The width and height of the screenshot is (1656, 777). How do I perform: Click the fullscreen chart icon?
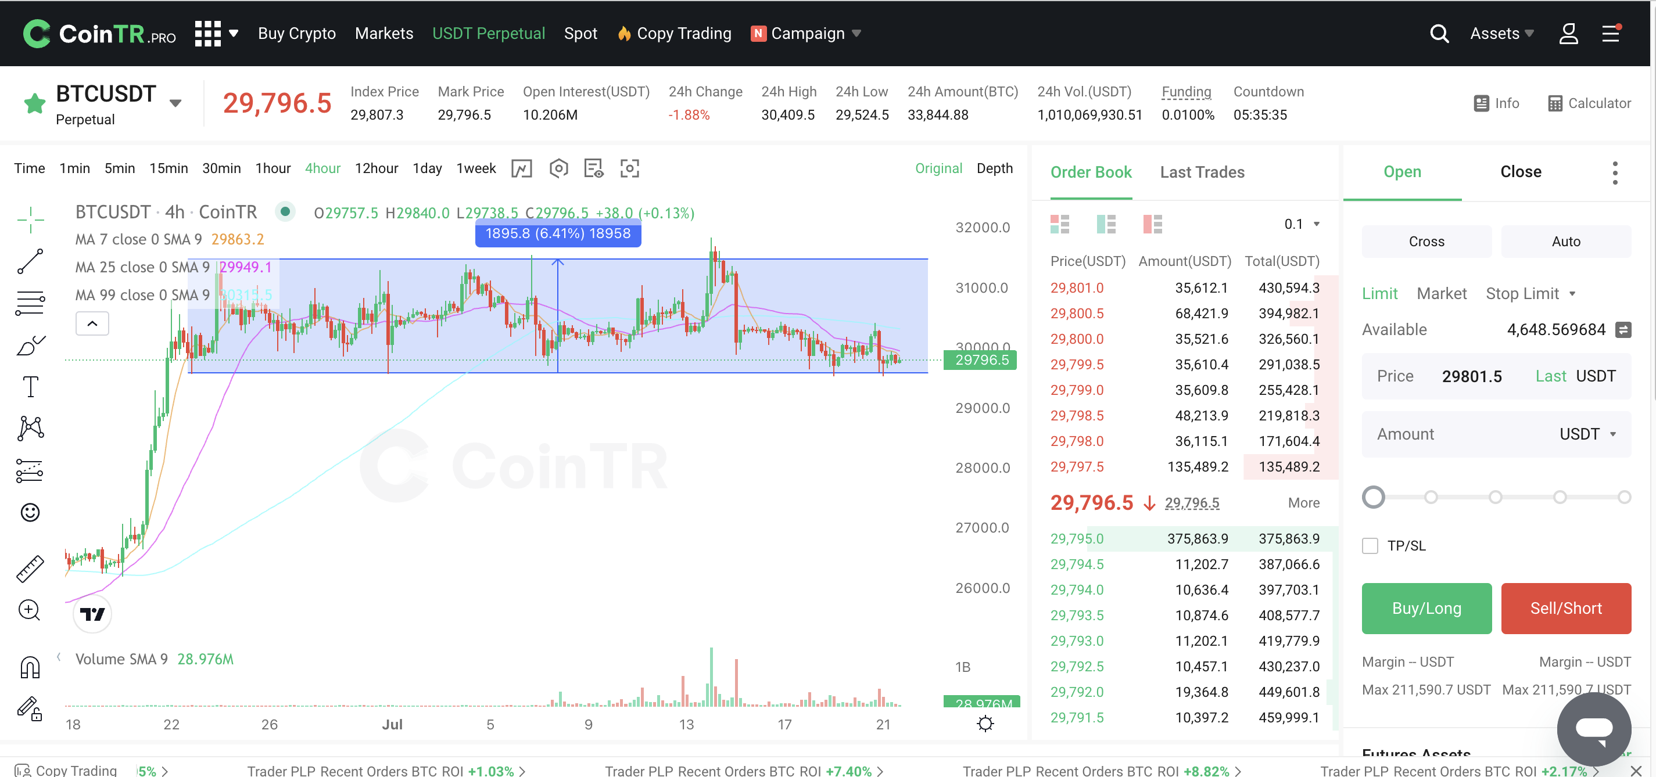pyautogui.click(x=629, y=168)
